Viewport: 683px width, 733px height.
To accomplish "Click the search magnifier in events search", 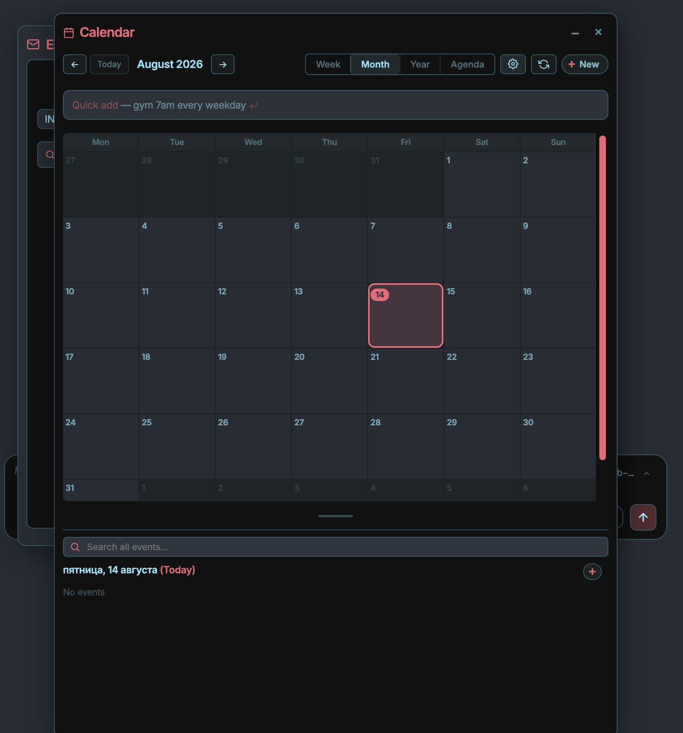I will pyautogui.click(x=75, y=547).
